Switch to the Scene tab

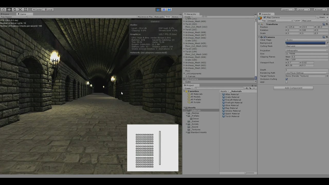coord(6,14)
